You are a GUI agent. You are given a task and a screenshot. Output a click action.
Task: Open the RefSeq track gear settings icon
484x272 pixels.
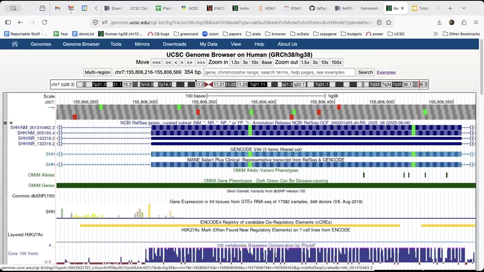click(5, 123)
